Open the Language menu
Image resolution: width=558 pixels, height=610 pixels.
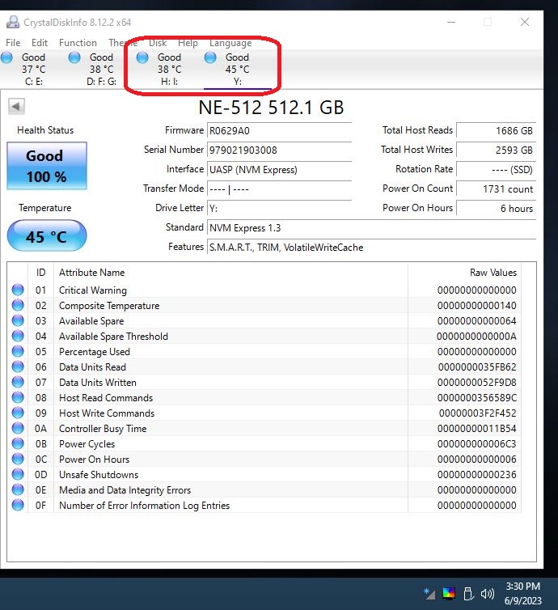click(230, 43)
